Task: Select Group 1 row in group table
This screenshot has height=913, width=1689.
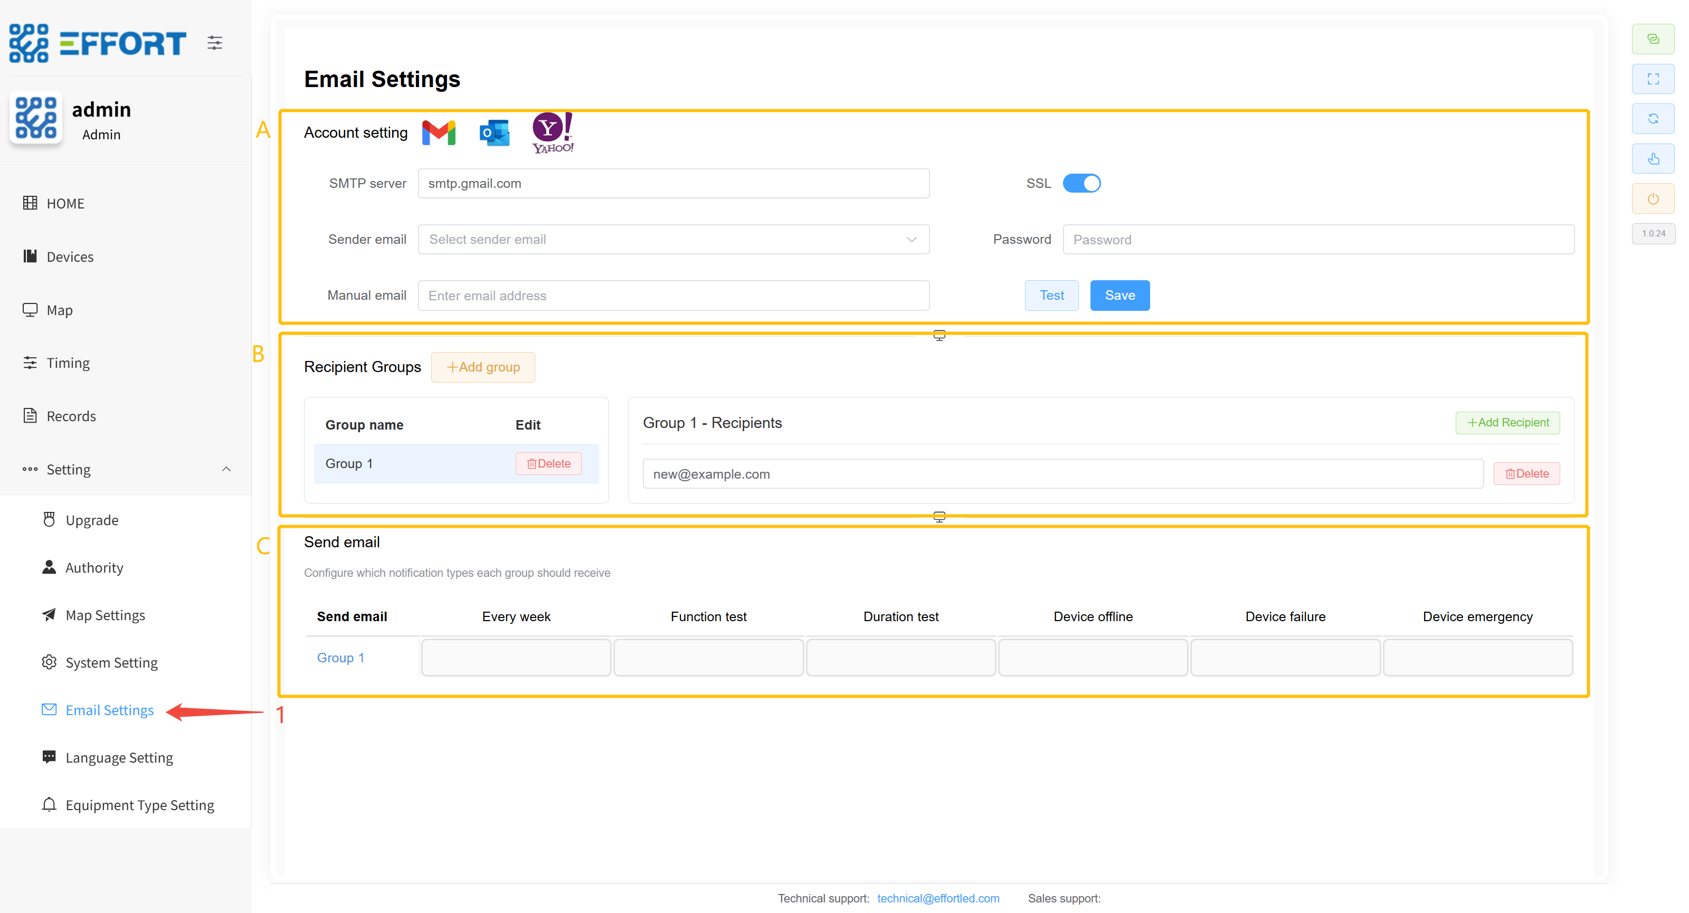Action: click(349, 463)
